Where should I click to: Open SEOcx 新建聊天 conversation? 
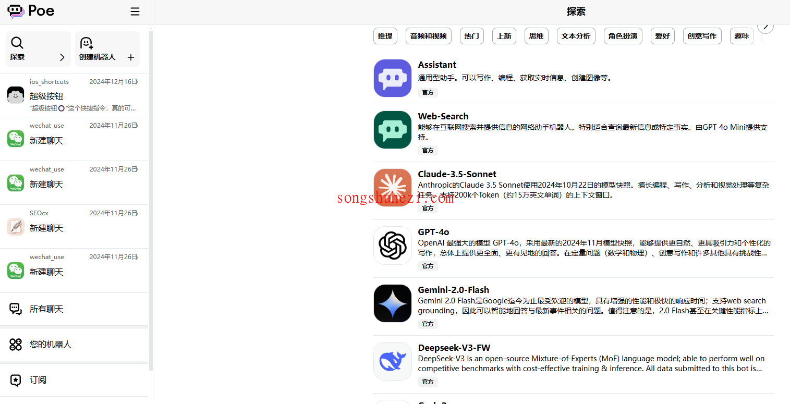(x=74, y=227)
